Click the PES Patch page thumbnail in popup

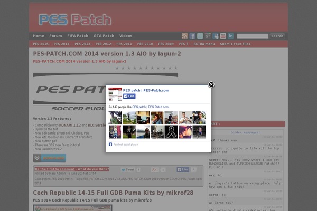(115, 94)
